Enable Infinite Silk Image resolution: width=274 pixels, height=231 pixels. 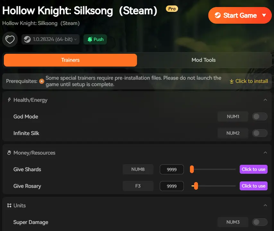(260, 133)
